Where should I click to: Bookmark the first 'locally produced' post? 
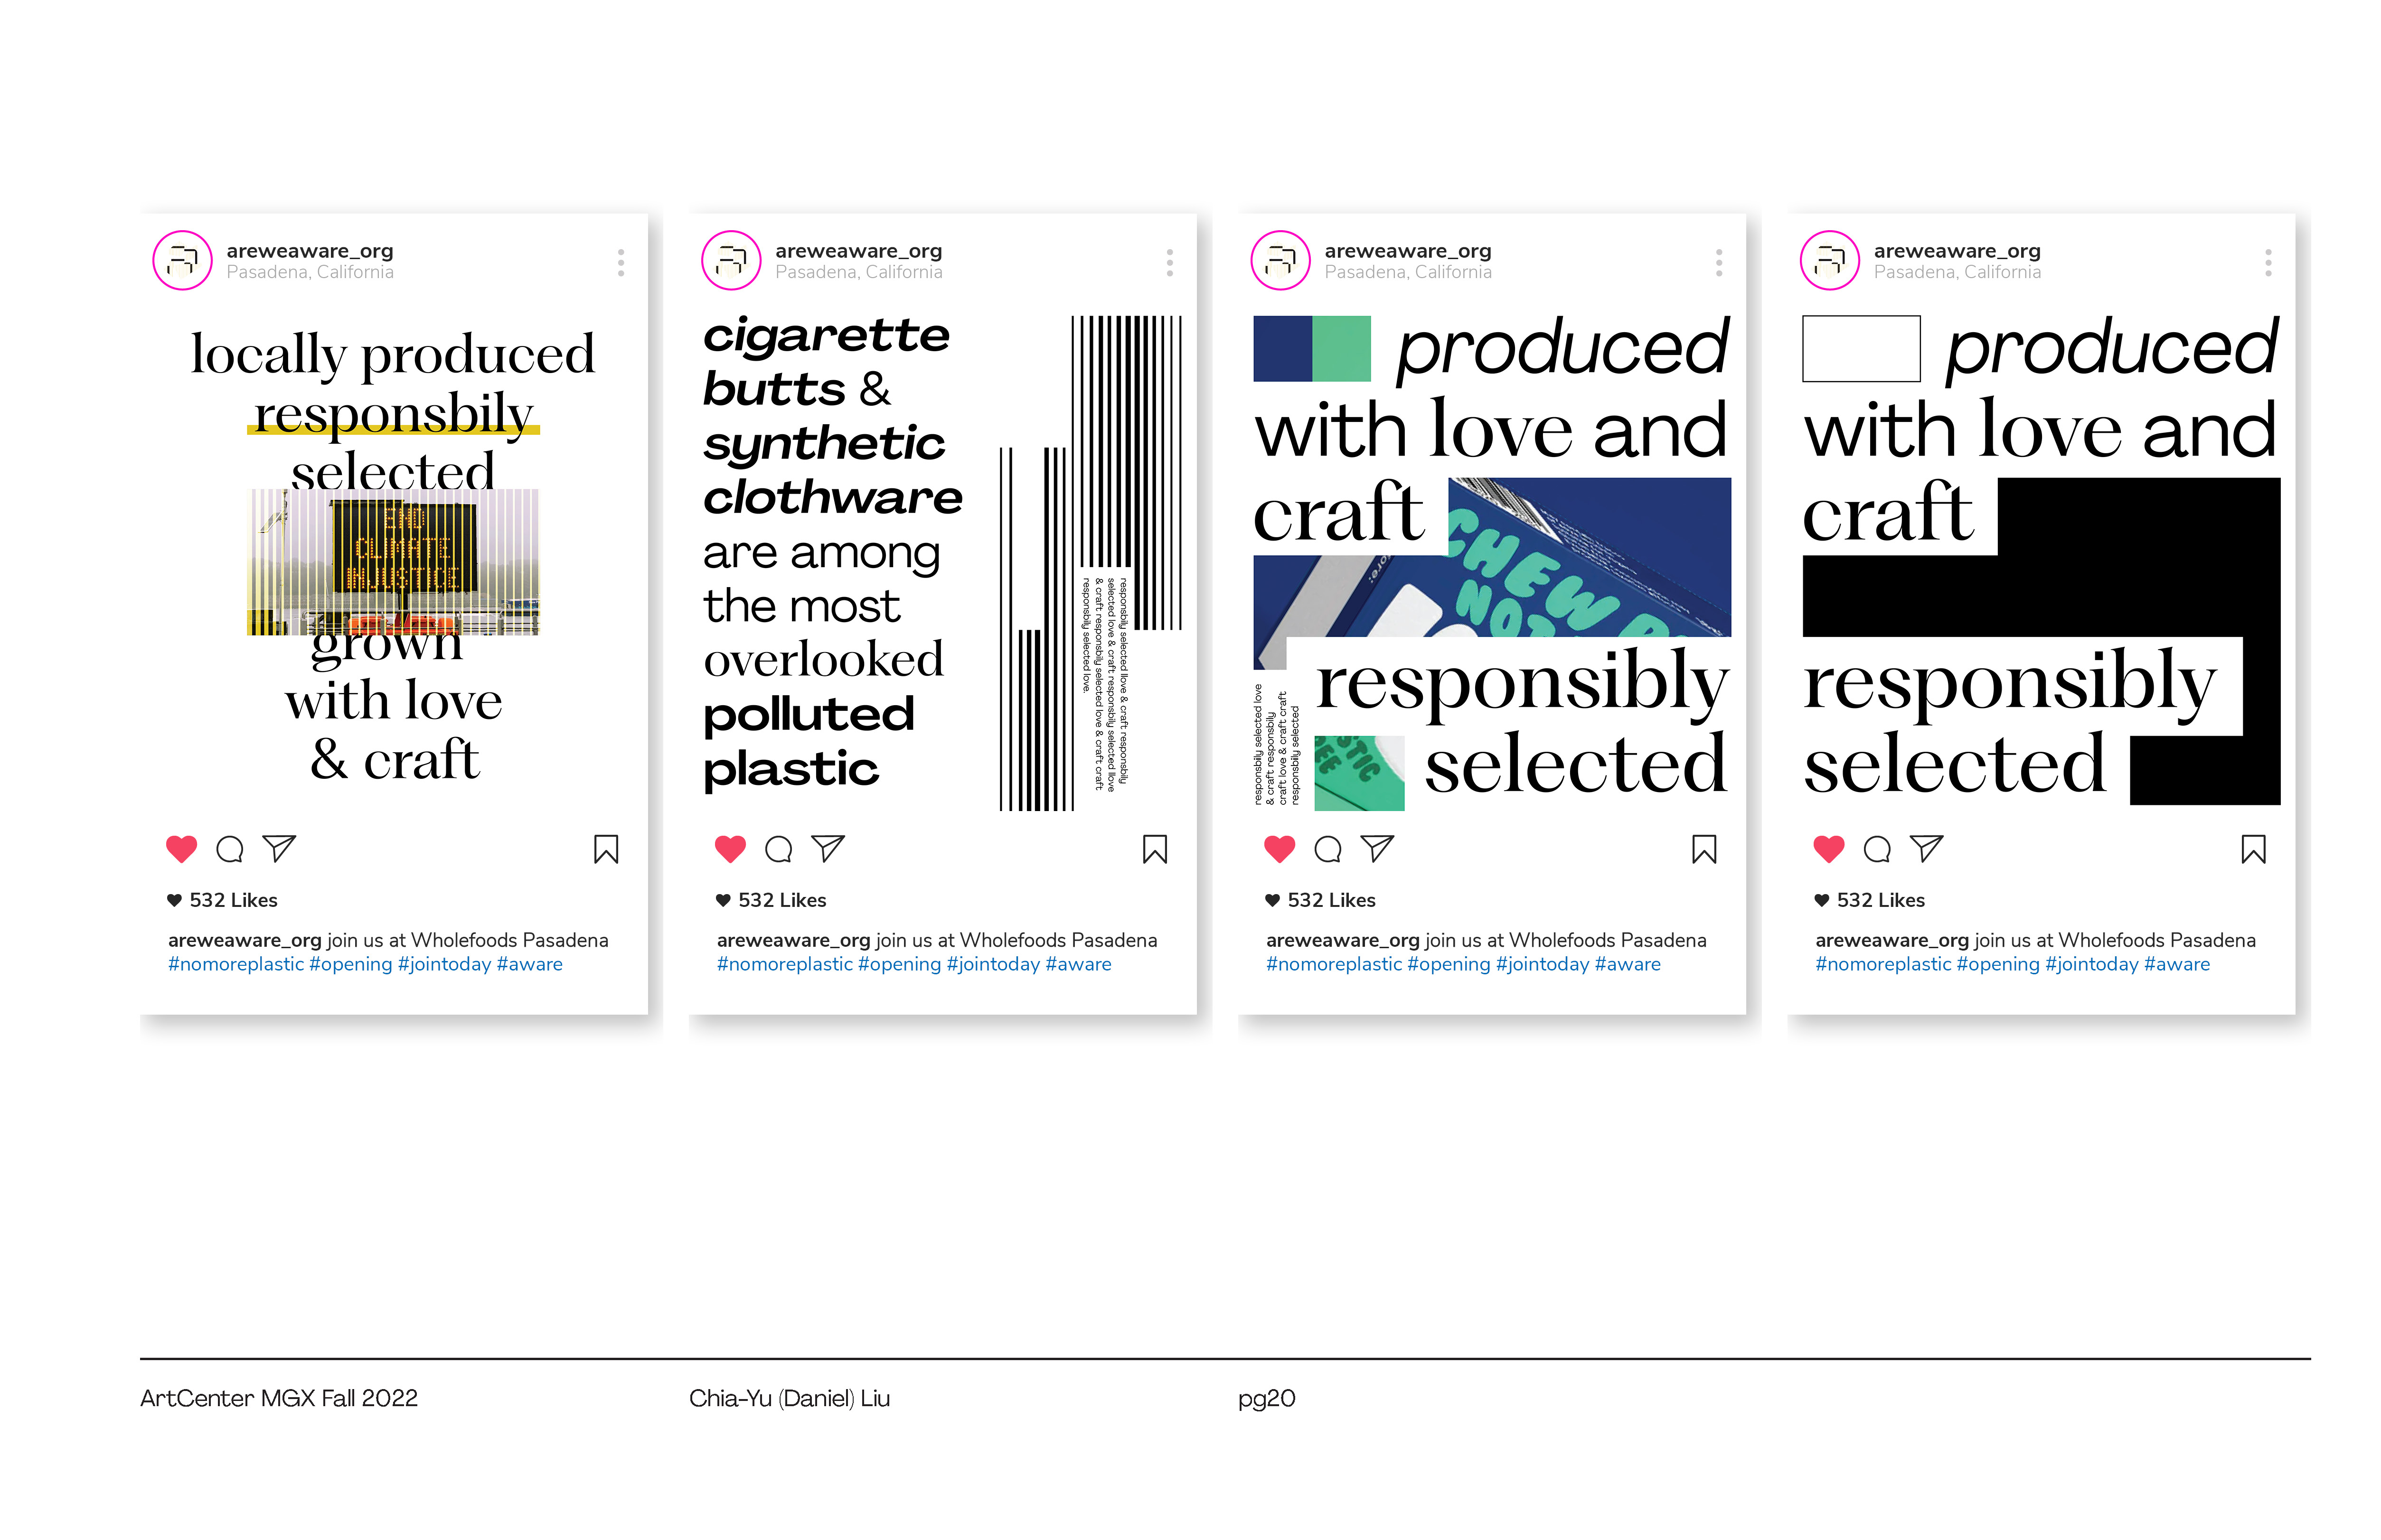[x=605, y=849]
